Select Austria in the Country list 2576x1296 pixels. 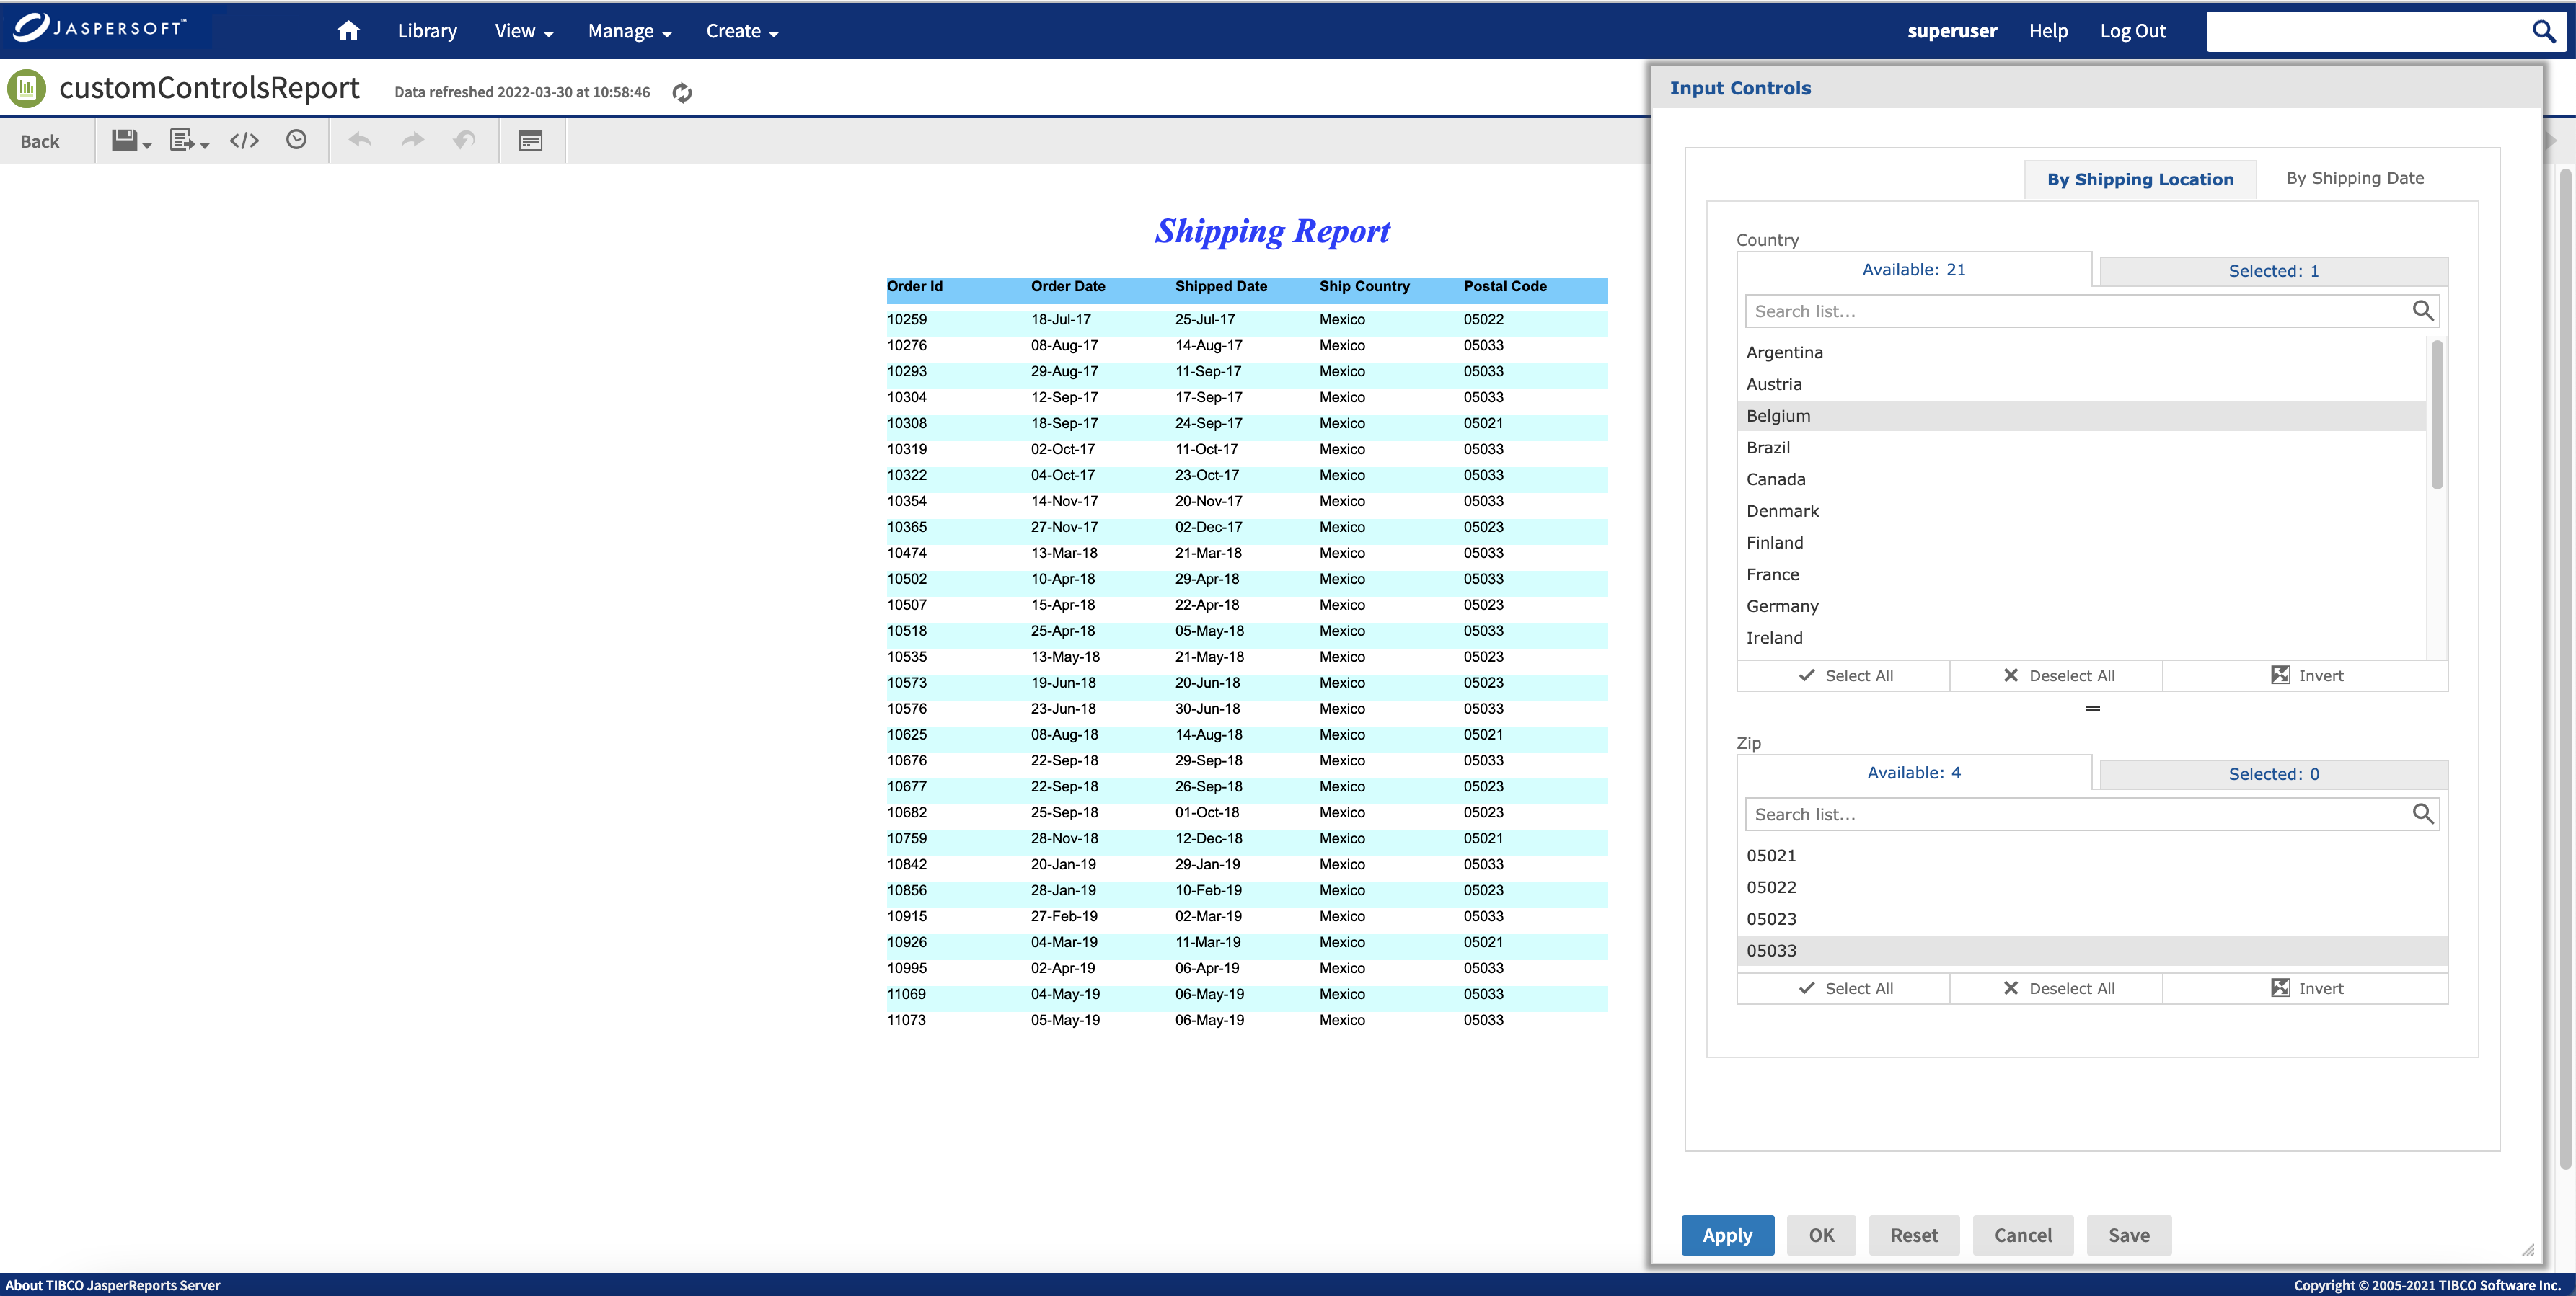coord(2082,385)
